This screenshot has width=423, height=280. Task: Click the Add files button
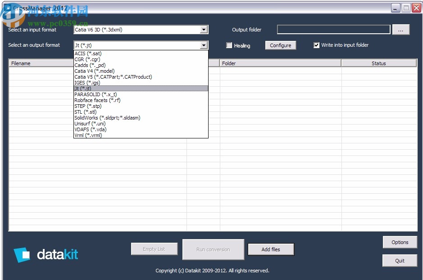(271, 249)
